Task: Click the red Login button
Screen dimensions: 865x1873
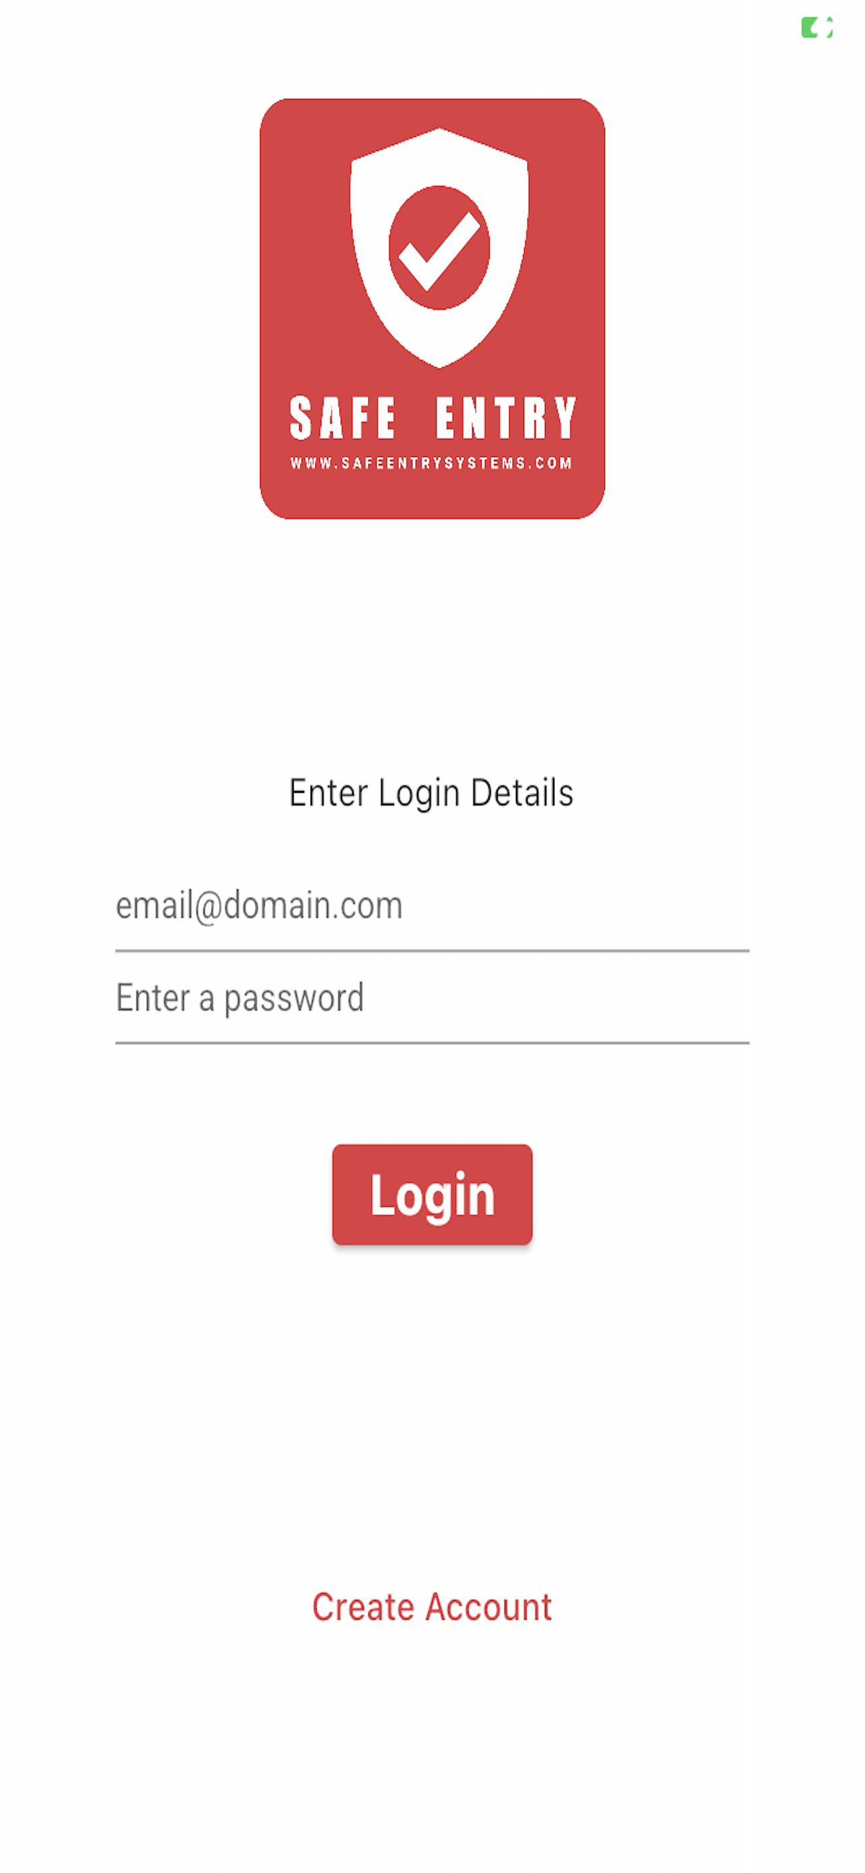Action: point(432,1195)
